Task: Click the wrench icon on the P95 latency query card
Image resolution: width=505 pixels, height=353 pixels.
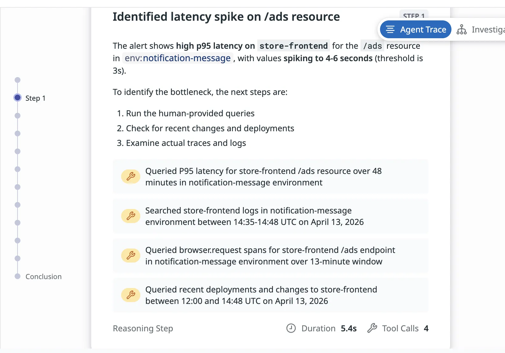Action: pyautogui.click(x=130, y=176)
